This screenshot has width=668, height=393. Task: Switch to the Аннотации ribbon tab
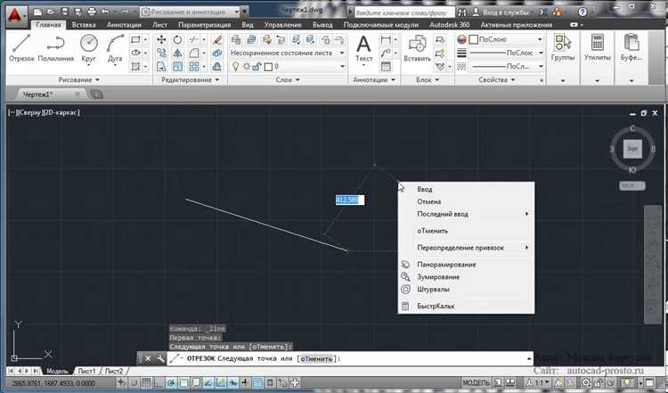[x=124, y=25]
